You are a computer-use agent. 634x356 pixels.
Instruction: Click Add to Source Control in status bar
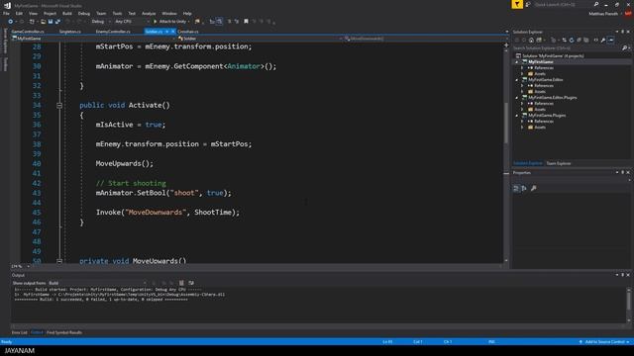pos(604,342)
